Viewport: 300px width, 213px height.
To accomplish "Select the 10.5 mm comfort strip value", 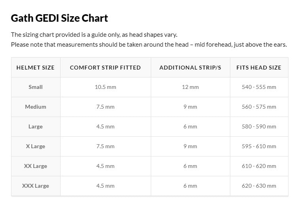I will tap(105, 87).
